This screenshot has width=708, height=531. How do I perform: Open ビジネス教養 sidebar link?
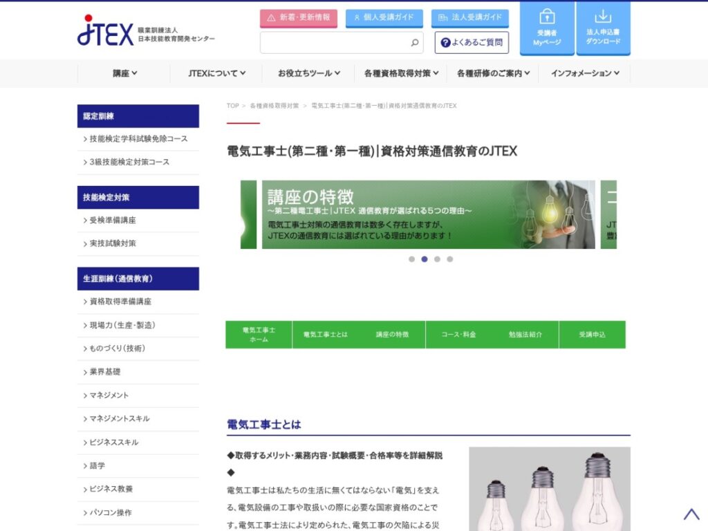point(138,489)
